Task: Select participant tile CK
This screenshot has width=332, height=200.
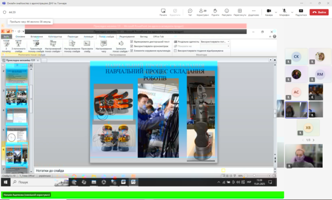Action: (296, 56)
